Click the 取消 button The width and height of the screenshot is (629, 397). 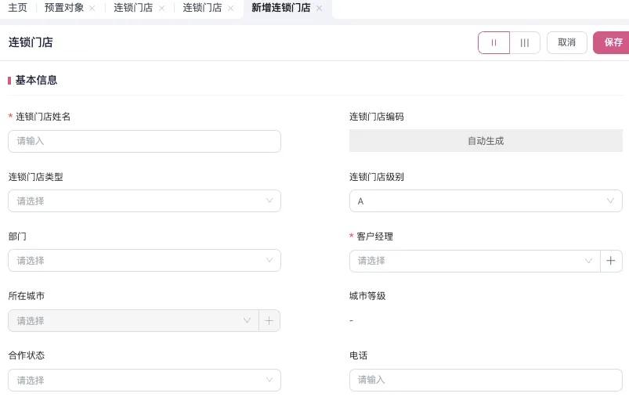click(x=566, y=42)
